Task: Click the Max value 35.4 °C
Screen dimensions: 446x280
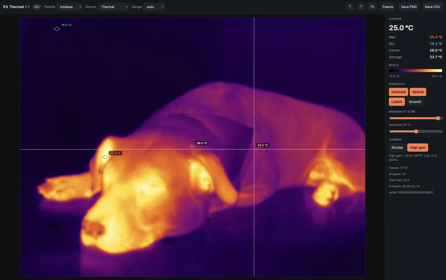Action: click(x=436, y=37)
